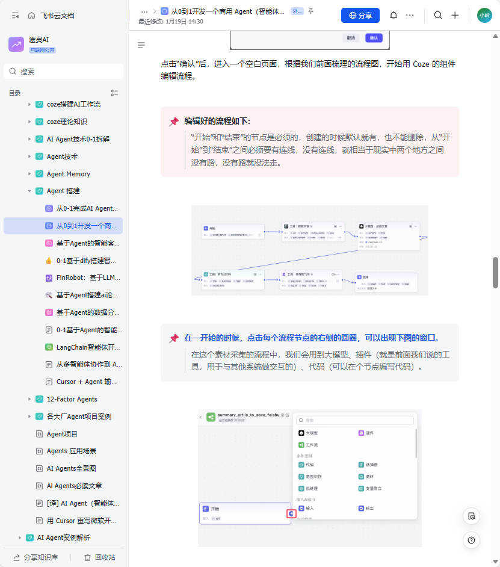This screenshot has width=500, height=567.
Task: Click the pushpin emoji in the blue-heading callout
Action: pos(174,338)
